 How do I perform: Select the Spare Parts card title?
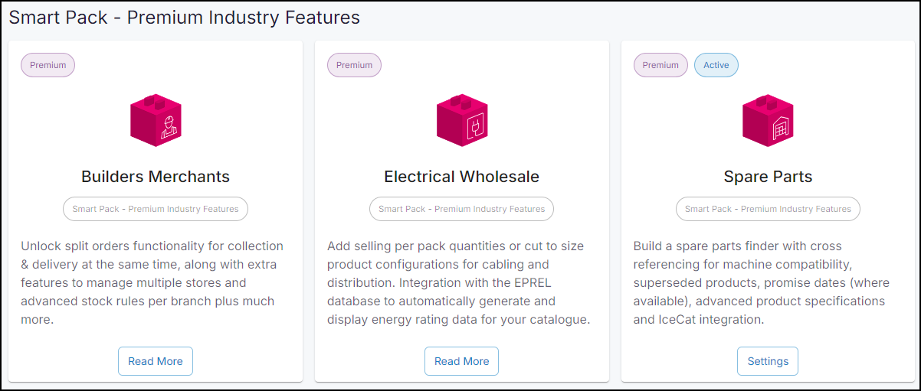768,177
